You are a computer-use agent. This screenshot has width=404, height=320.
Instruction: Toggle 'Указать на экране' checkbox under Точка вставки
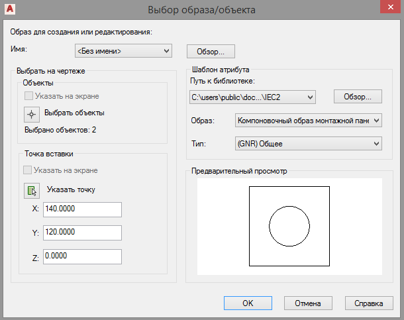click(x=27, y=170)
